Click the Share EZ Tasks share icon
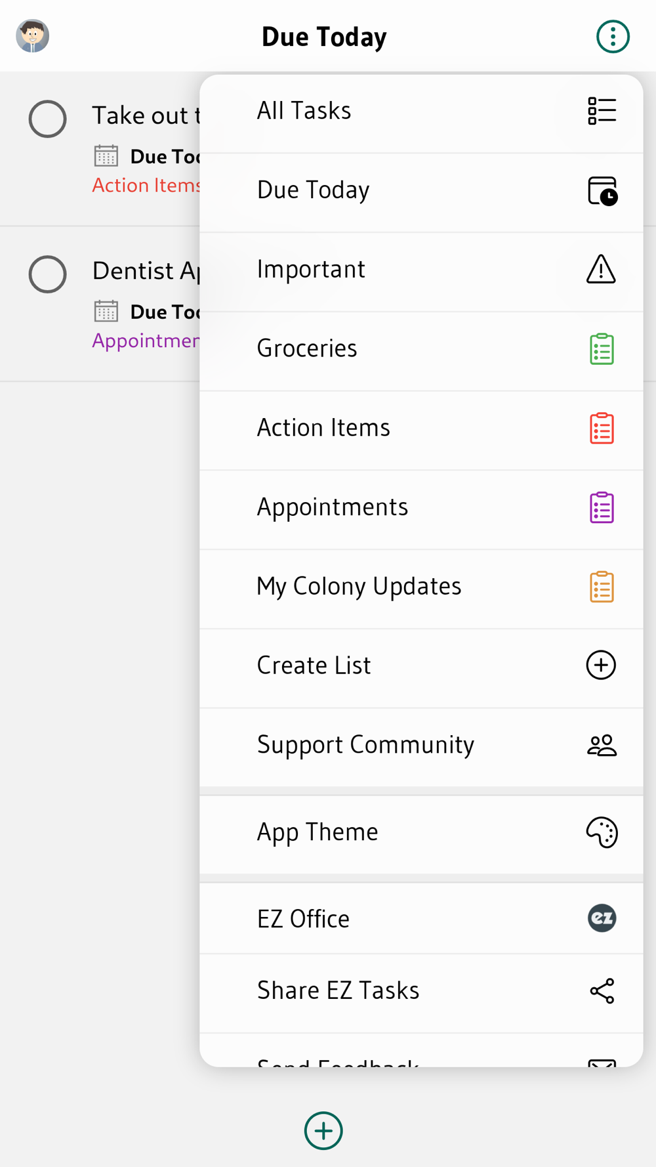The image size is (656, 1167). pyautogui.click(x=602, y=991)
